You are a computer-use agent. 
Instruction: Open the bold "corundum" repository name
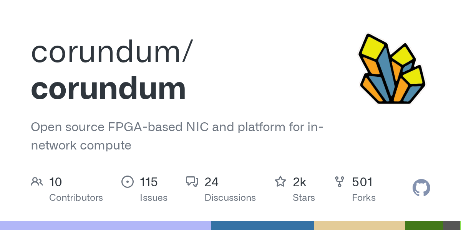pyautogui.click(x=108, y=88)
